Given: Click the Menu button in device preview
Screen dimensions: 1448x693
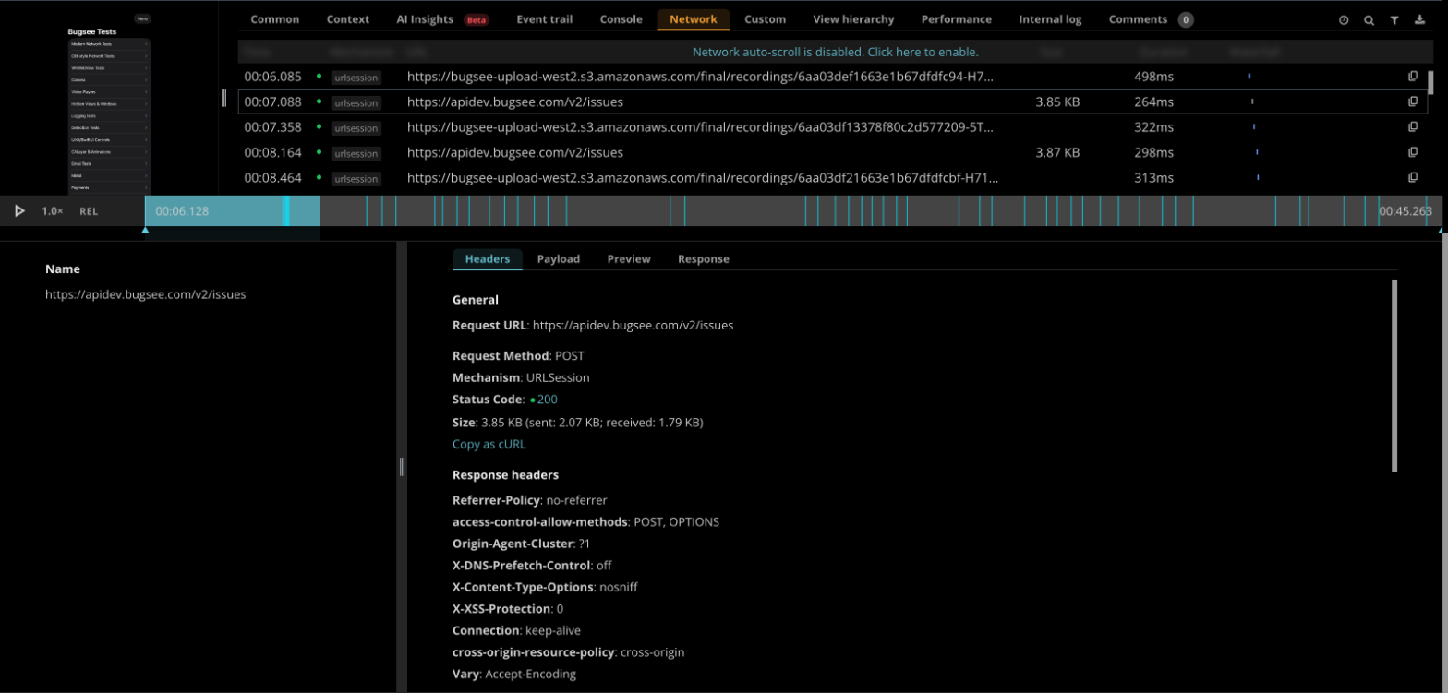Looking at the screenshot, I should pyautogui.click(x=142, y=18).
